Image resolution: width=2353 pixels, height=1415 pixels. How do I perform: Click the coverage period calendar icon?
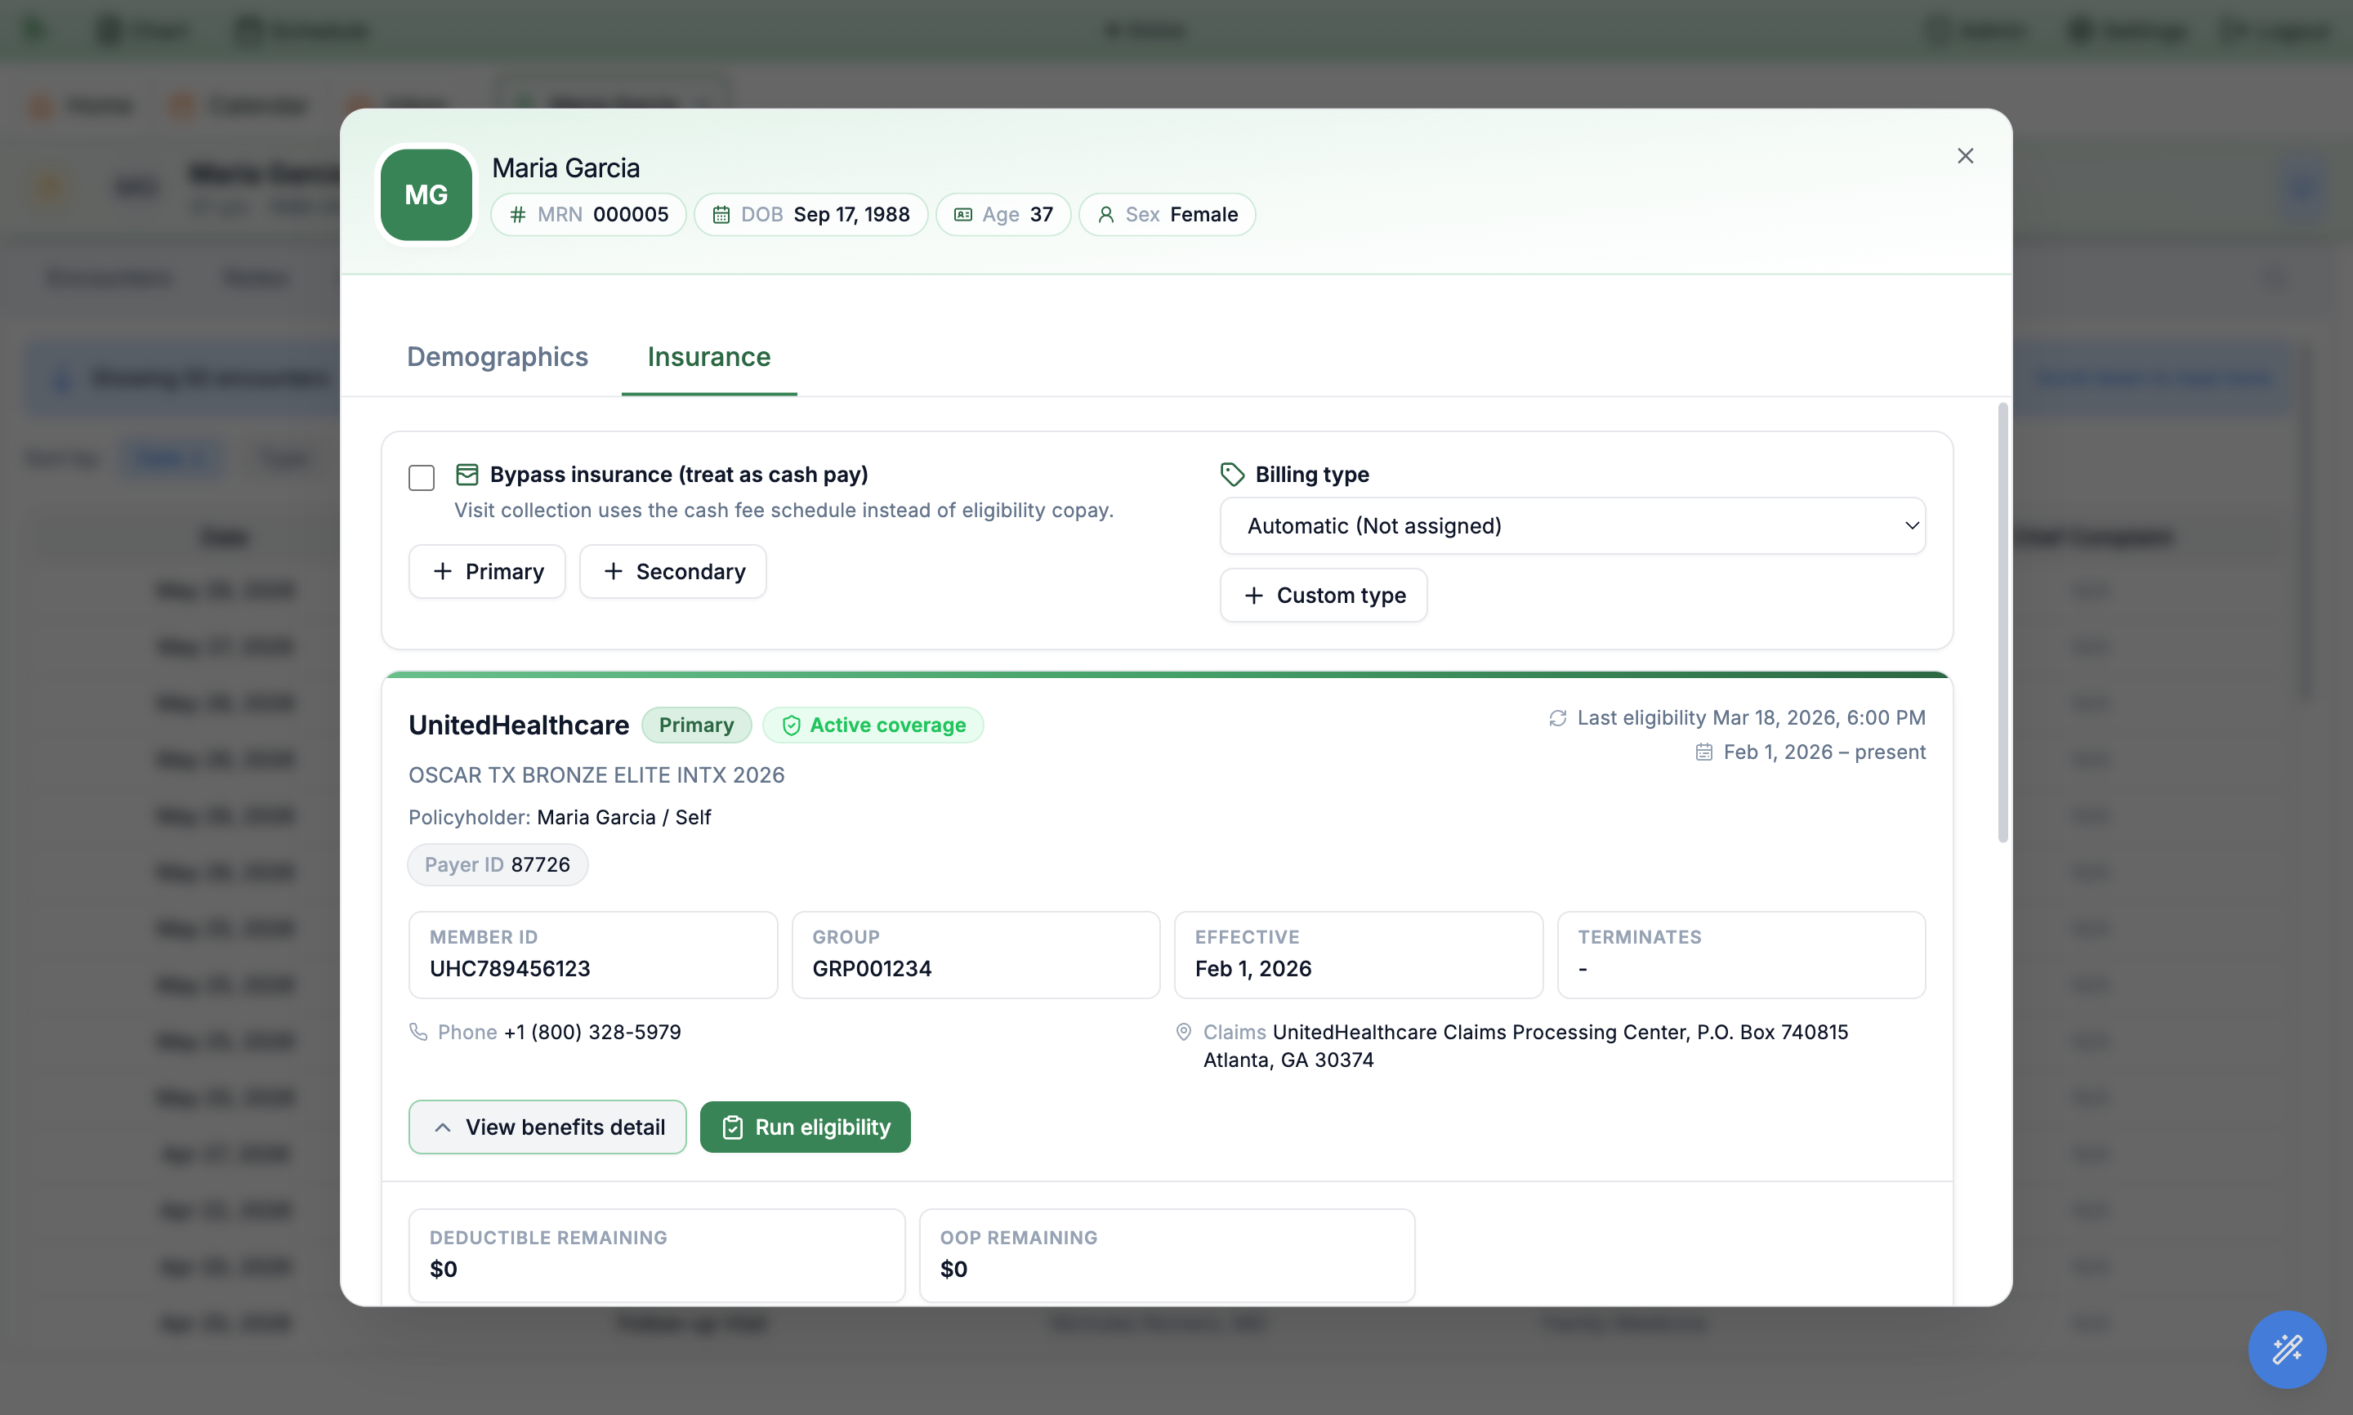point(1704,752)
